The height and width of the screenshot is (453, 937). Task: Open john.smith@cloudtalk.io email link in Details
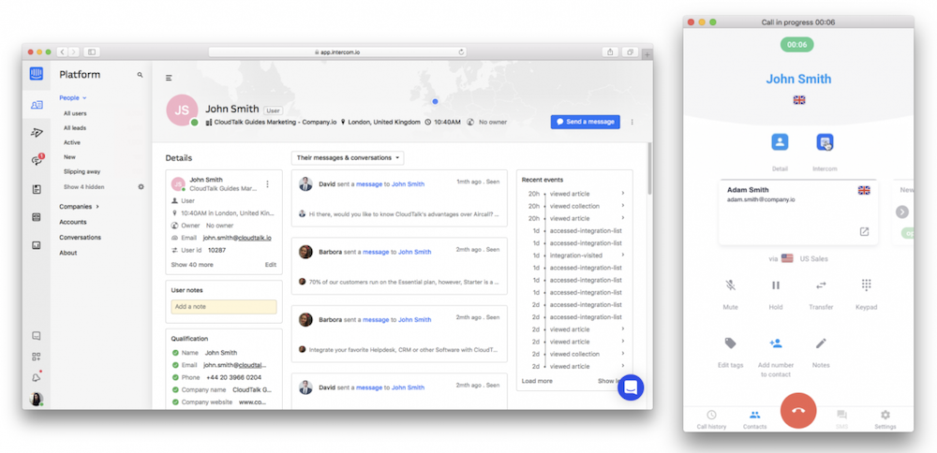[x=237, y=238]
